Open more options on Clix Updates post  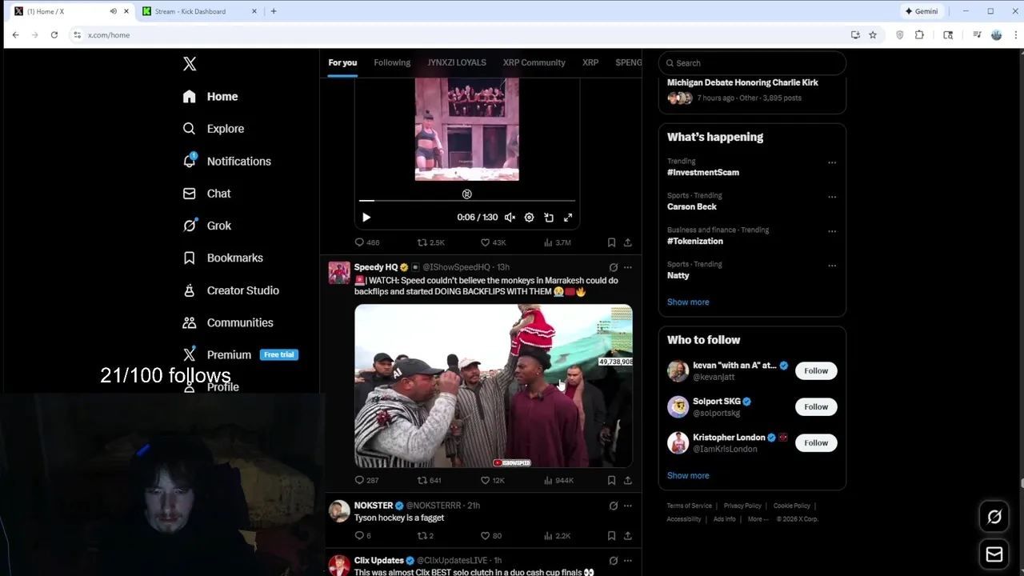point(628,561)
